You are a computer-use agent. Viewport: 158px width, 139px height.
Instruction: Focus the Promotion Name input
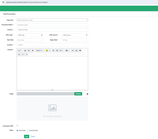pos(52,25)
